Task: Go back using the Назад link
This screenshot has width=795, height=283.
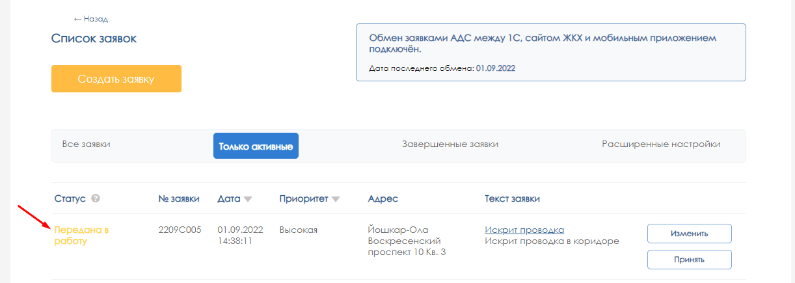Action: coord(91,19)
